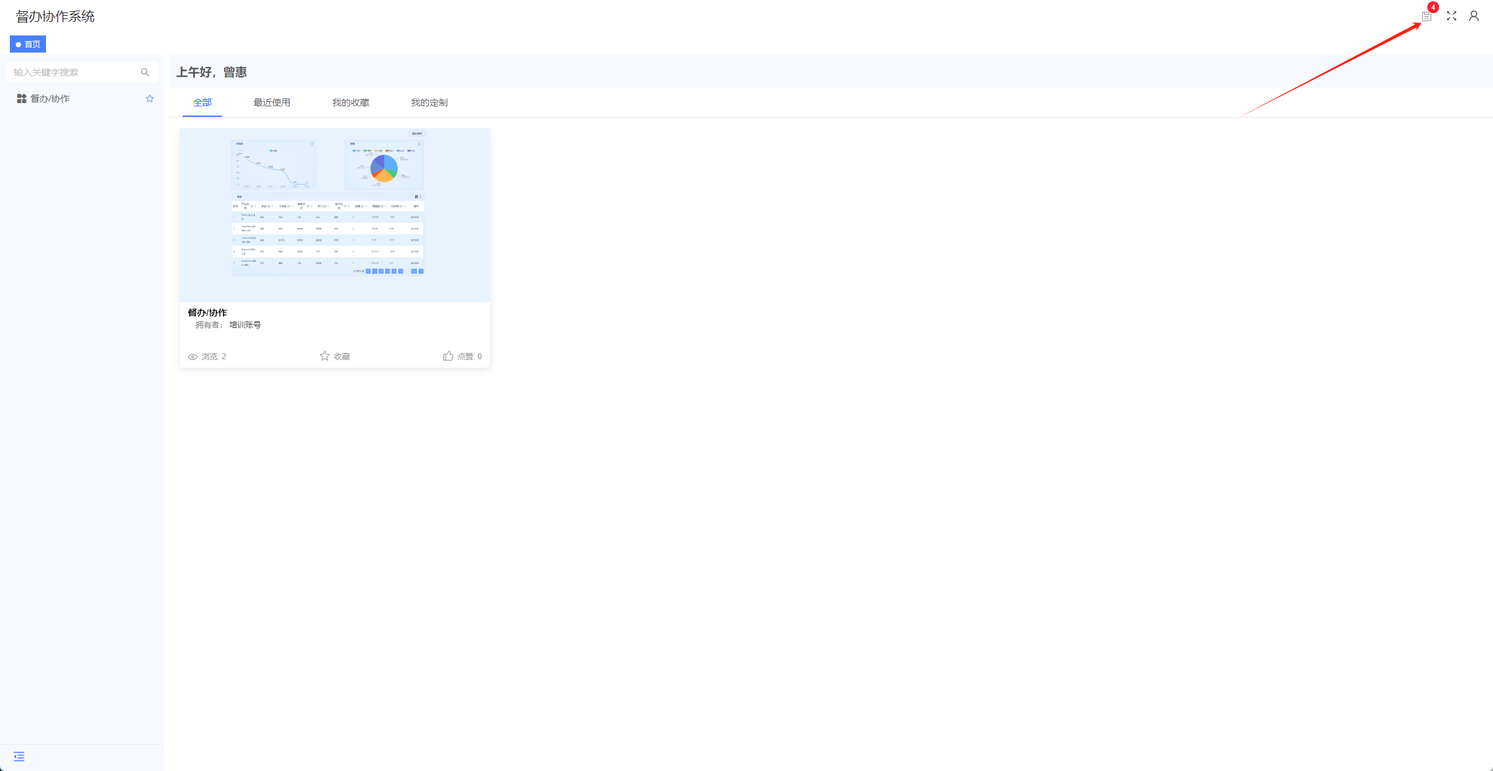
Task: Open the 我的定制 tab
Action: (x=429, y=102)
